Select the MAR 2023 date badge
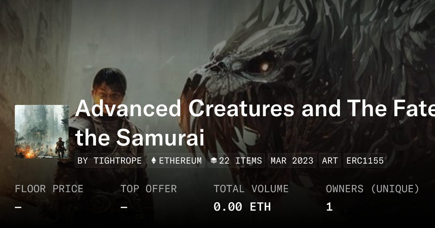Screen dimensions: 435x228 [292, 161]
